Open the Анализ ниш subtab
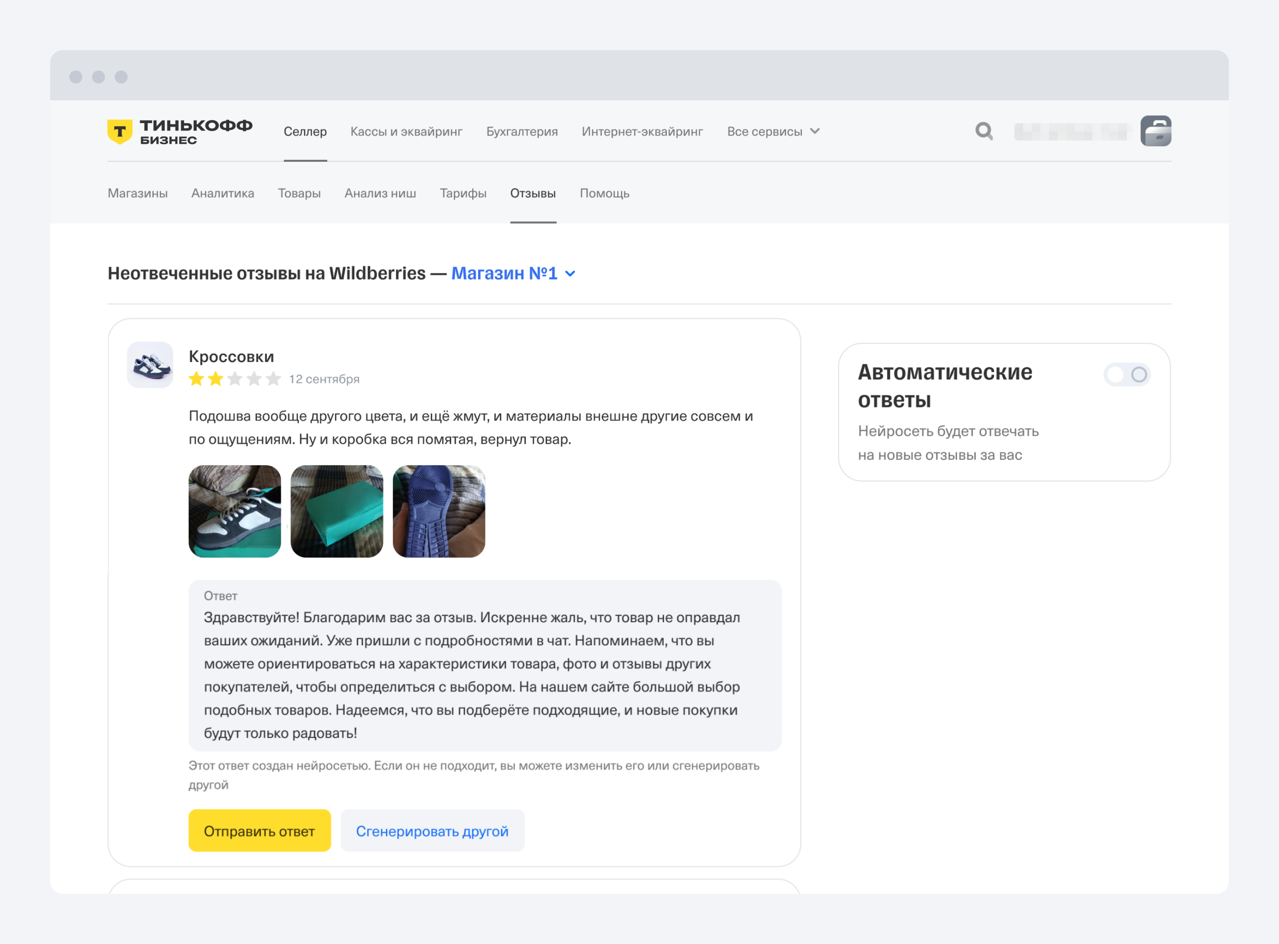Image resolution: width=1279 pixels, height=944 pixels. 380,193
